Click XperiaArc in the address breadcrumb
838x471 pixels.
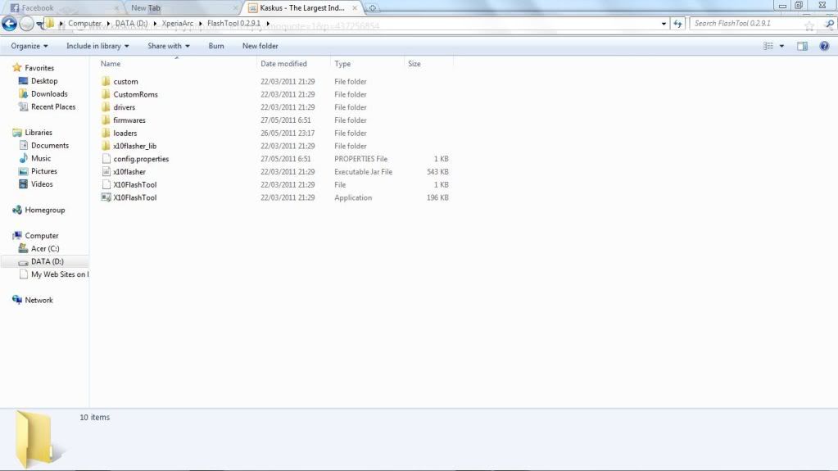178,24
